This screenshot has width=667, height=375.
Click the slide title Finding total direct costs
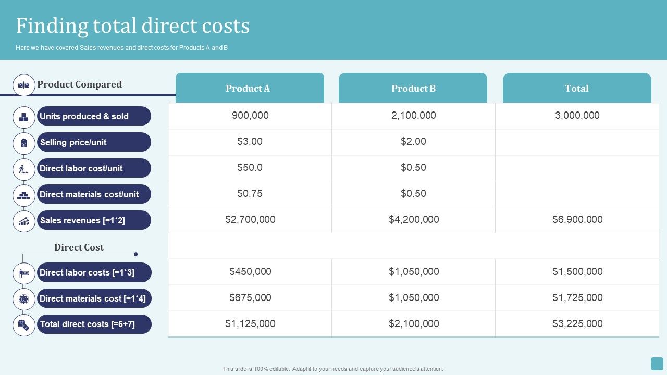[133, 26]
